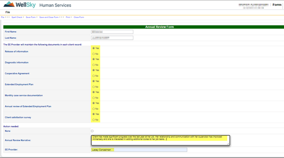The image size is (284, 158).
Task: Open the File link in toolbar
Action: 3,17
